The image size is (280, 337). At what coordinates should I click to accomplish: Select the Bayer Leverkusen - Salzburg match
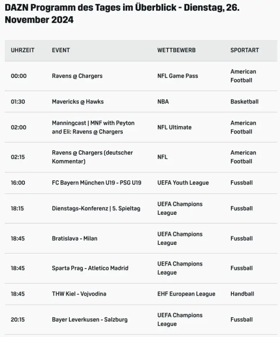(x=90, y=320)
